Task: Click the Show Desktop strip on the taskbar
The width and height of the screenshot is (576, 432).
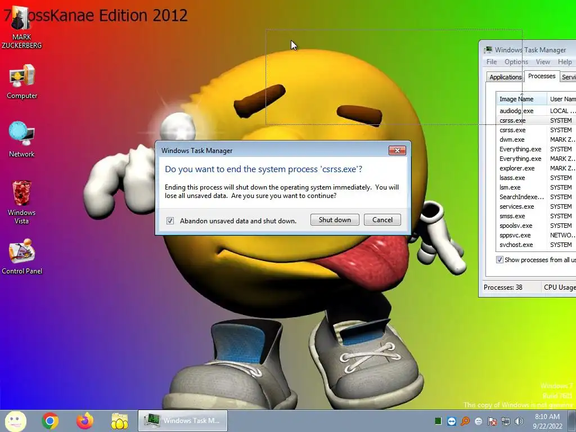Action: pyautogui.click(x=572, y=421)
